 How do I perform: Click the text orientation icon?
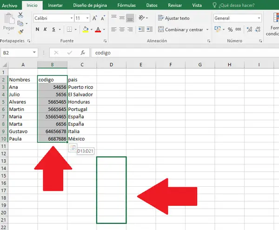pyautogui.click(x=142, y=18)
